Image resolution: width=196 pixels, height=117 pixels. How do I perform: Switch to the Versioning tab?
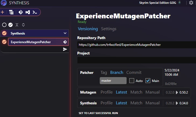pos(88,29)
